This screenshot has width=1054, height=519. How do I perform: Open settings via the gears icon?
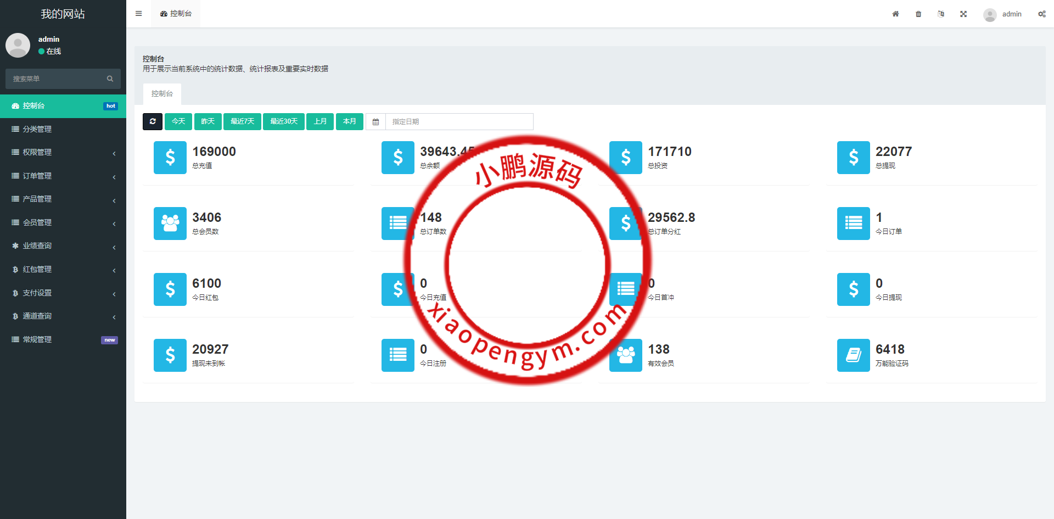pyautogui.click(x=1041, y=14)
